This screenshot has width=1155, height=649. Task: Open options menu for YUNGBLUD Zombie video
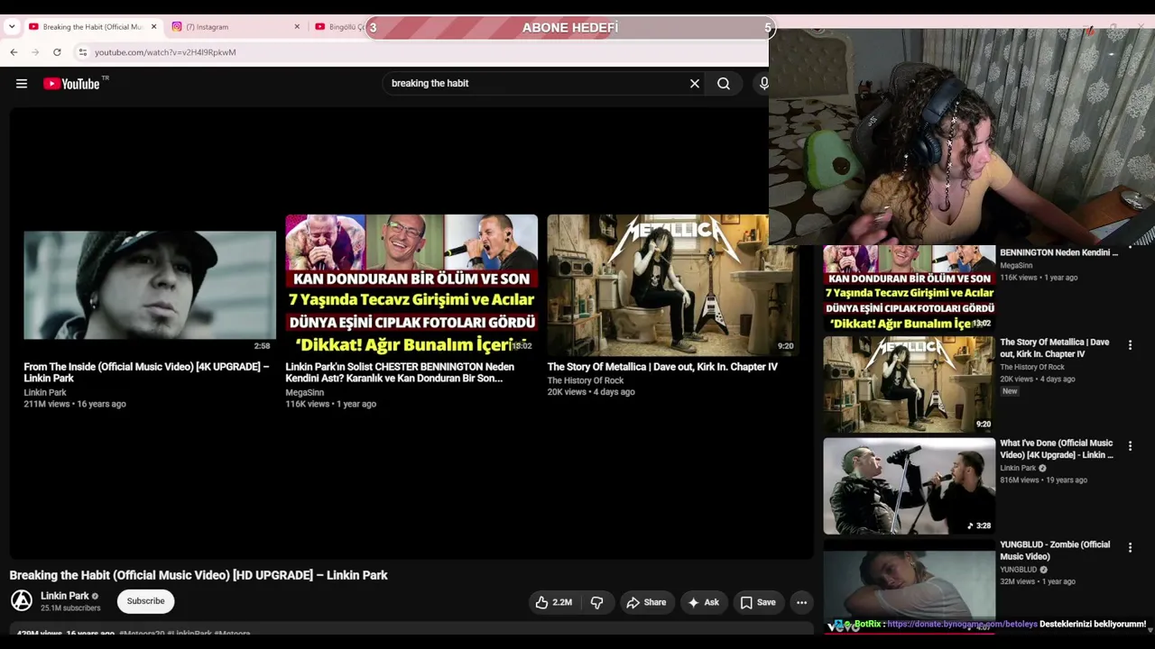1130,547
